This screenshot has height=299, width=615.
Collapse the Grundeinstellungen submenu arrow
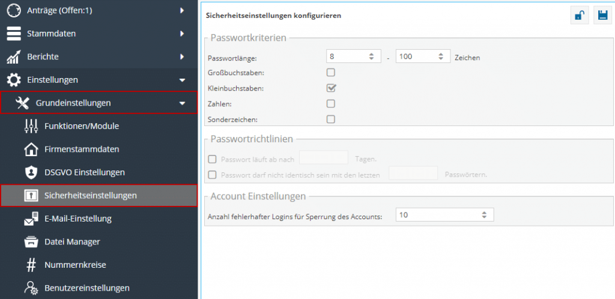coord(182,103)
